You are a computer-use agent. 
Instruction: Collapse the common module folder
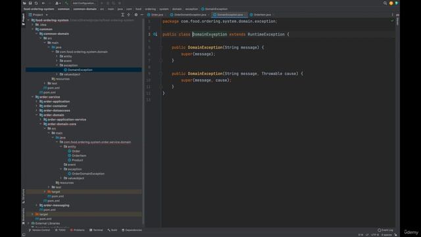click(x=33, y=29)
